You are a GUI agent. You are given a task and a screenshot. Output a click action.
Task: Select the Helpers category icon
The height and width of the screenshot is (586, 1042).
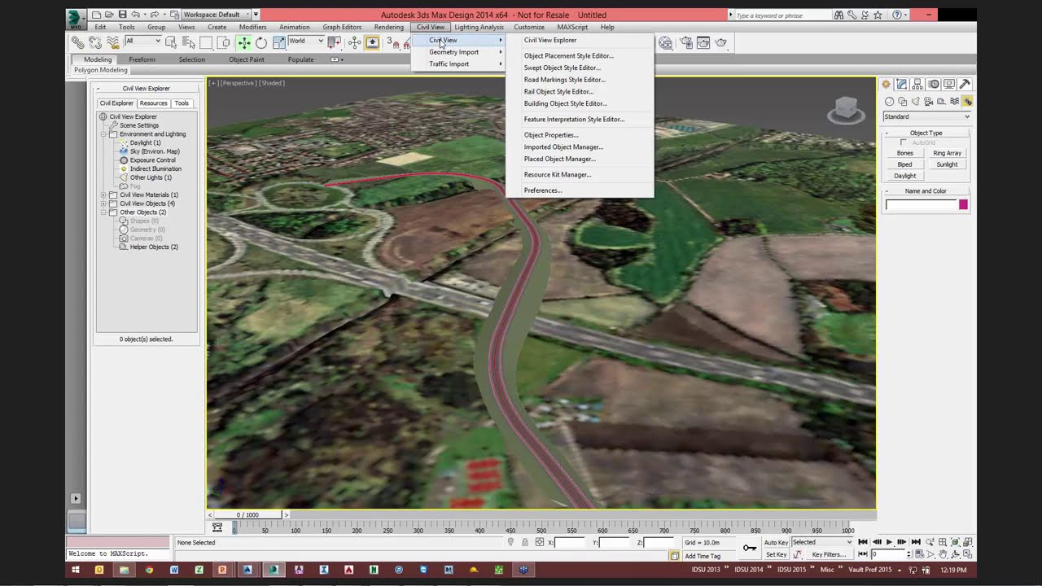coord(941,102)
